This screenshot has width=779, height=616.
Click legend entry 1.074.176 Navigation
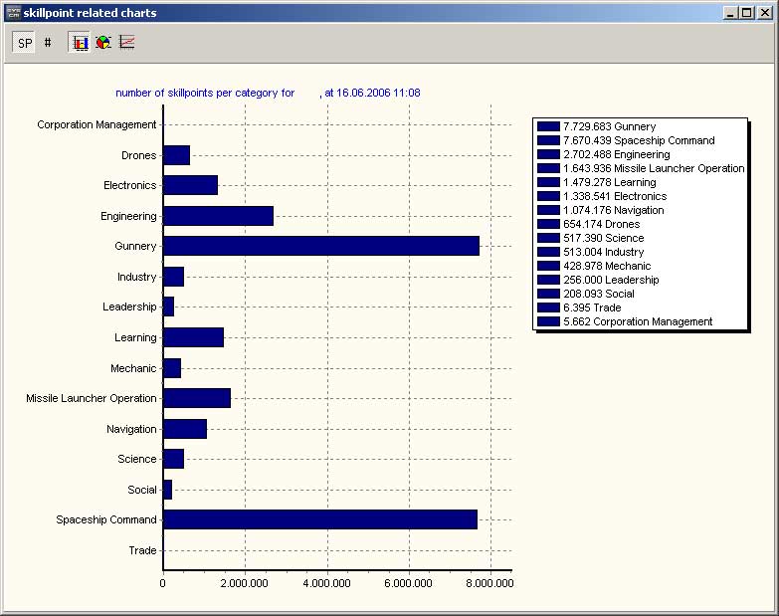pos(614,210)
